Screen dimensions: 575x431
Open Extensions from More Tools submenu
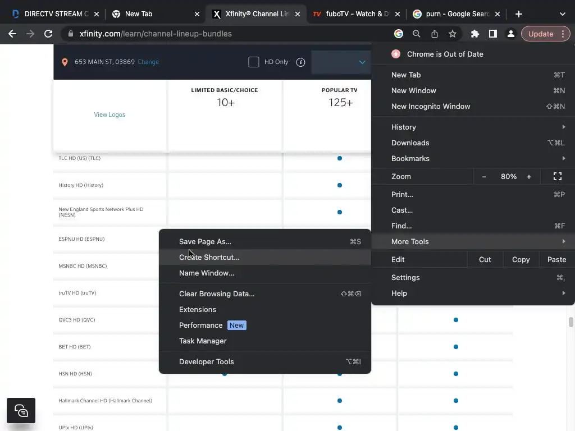click(265, 309)
